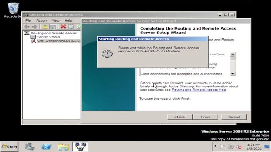
Task: Click the red X Delete toolbar icon
Action: (63, 27)
